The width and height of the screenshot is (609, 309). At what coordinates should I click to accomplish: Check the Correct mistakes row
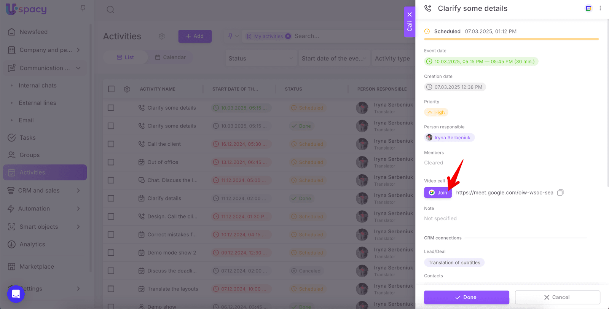(x=111, y=235)
